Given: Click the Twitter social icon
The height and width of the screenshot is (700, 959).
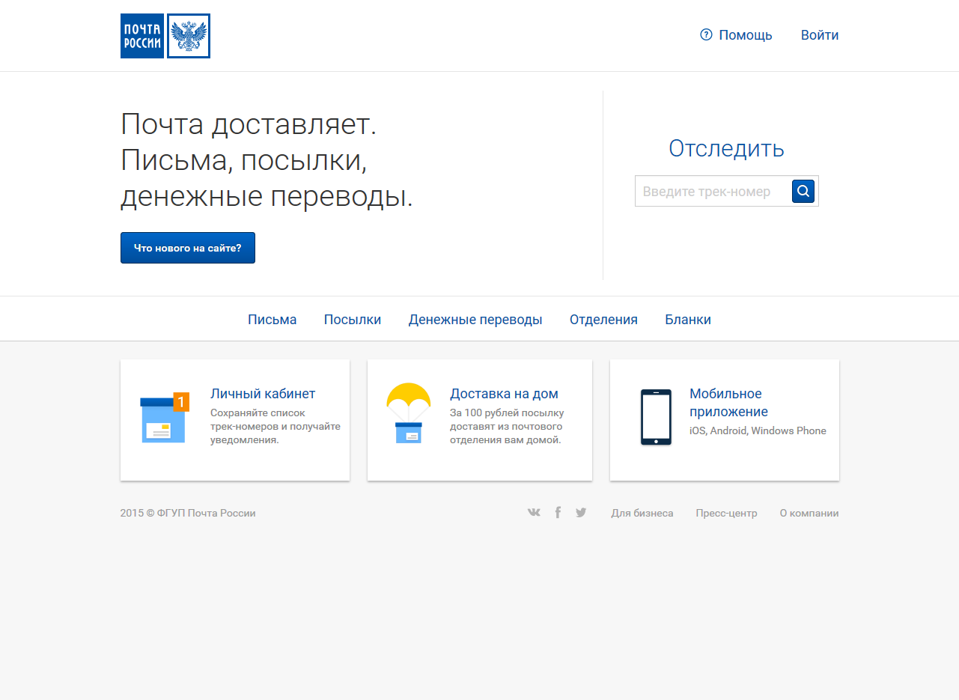Looking at the screenshot, I should coord(581,512).
